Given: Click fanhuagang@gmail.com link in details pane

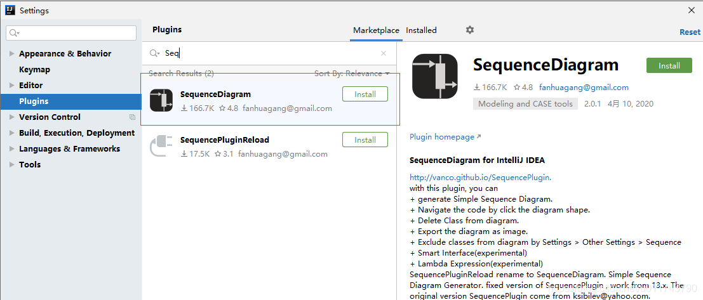Looking at the screenshot, I should click(x=584, y=88).
